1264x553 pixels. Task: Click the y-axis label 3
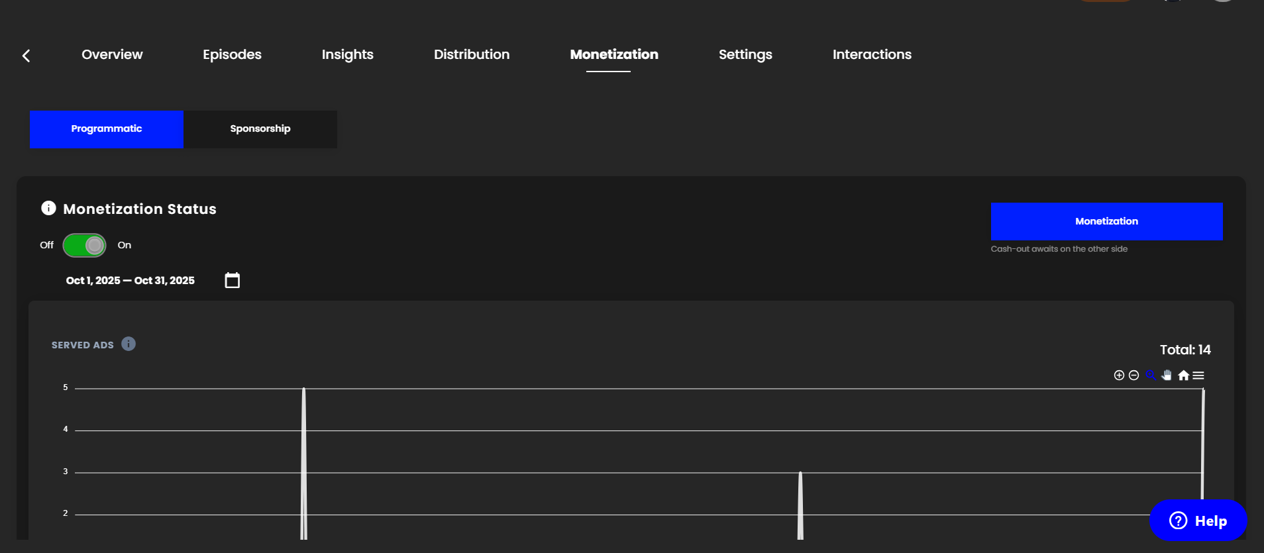click(x=66, y=472)
